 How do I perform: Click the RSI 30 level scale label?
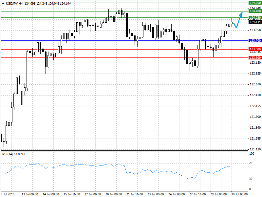pos(251,179)
